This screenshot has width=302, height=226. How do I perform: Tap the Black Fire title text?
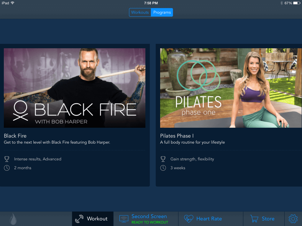point(15,136)
